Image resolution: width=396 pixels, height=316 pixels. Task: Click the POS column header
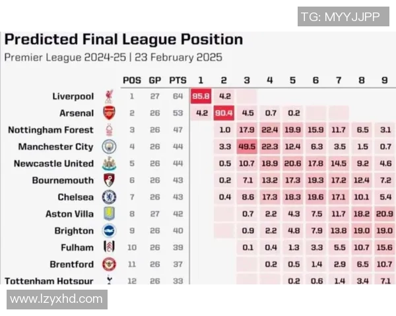point(132,80)
